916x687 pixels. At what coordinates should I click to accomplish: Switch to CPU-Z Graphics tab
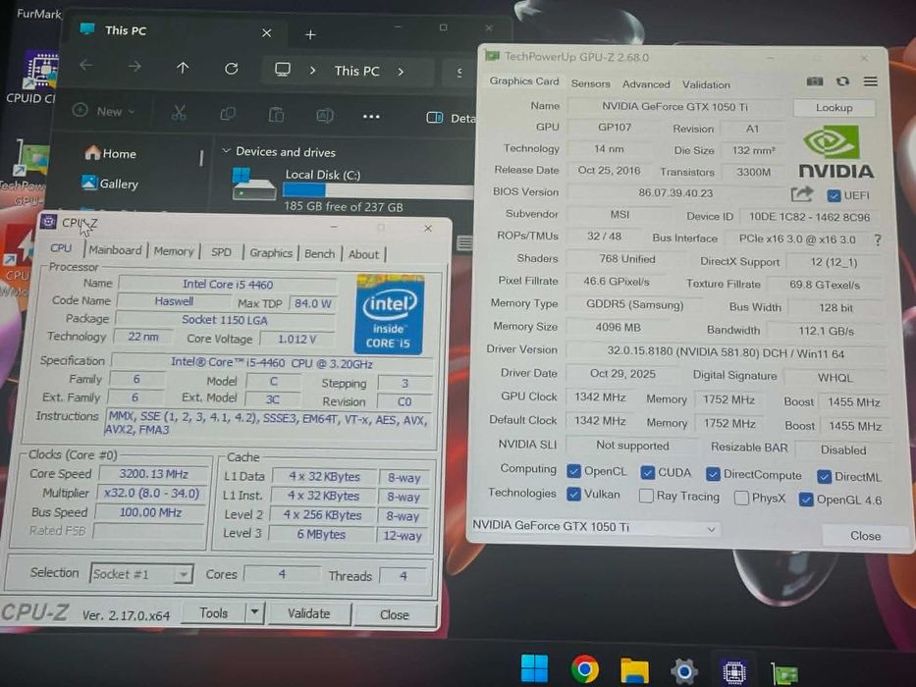[x=270, y=253]
